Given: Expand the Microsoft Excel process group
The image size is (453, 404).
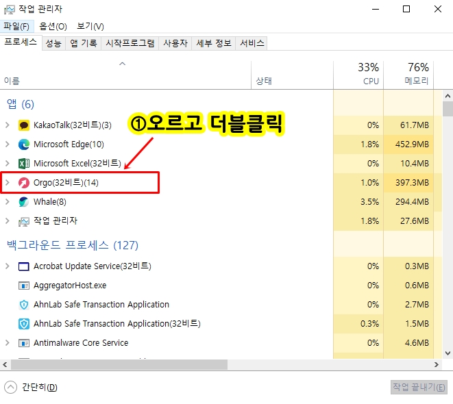Looking at the screenshot, I should (x=8, y=164).
